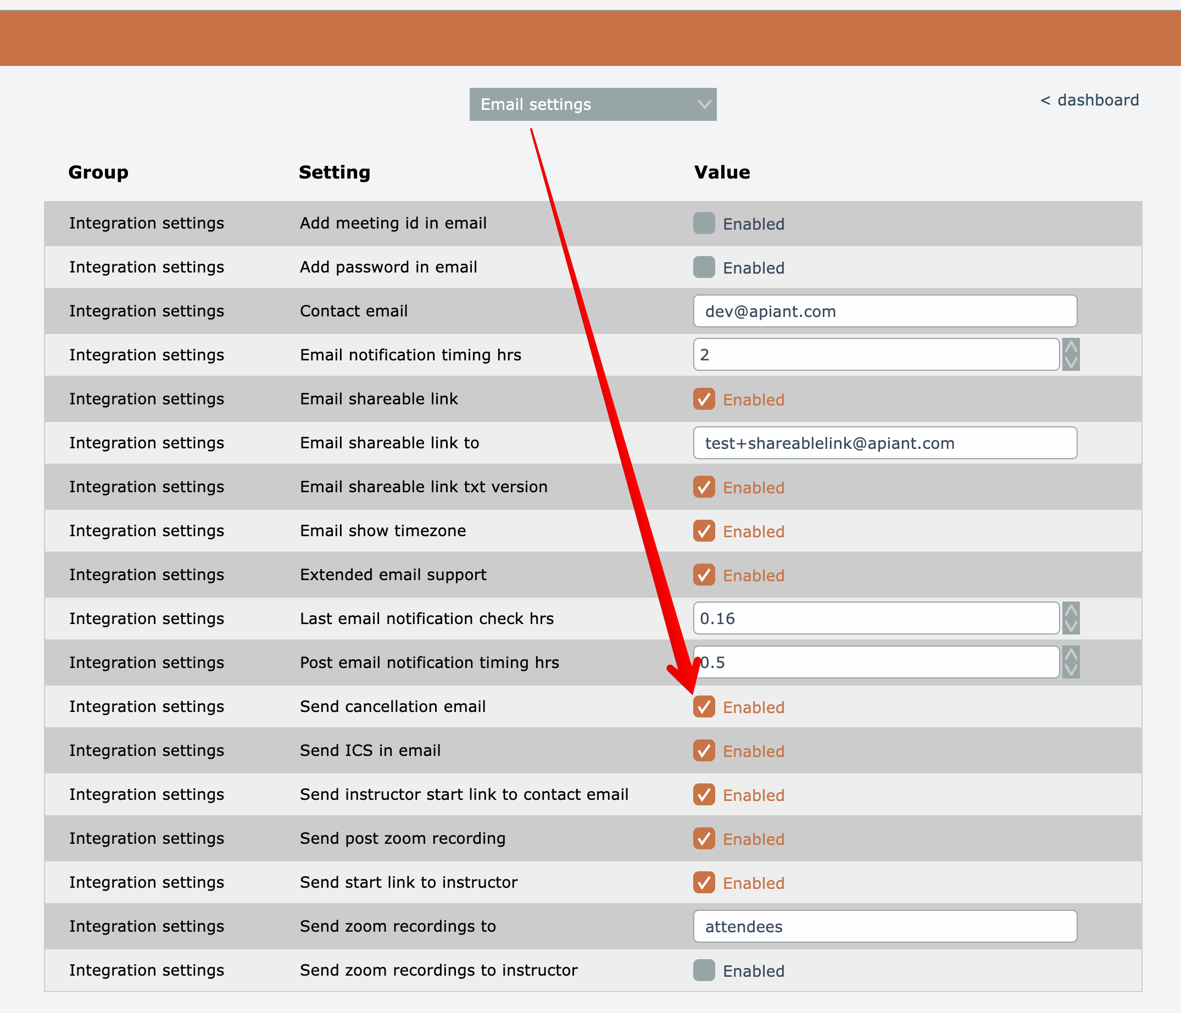Go back via the dashboard link

pyautogui.click(x=1089, y=101)
